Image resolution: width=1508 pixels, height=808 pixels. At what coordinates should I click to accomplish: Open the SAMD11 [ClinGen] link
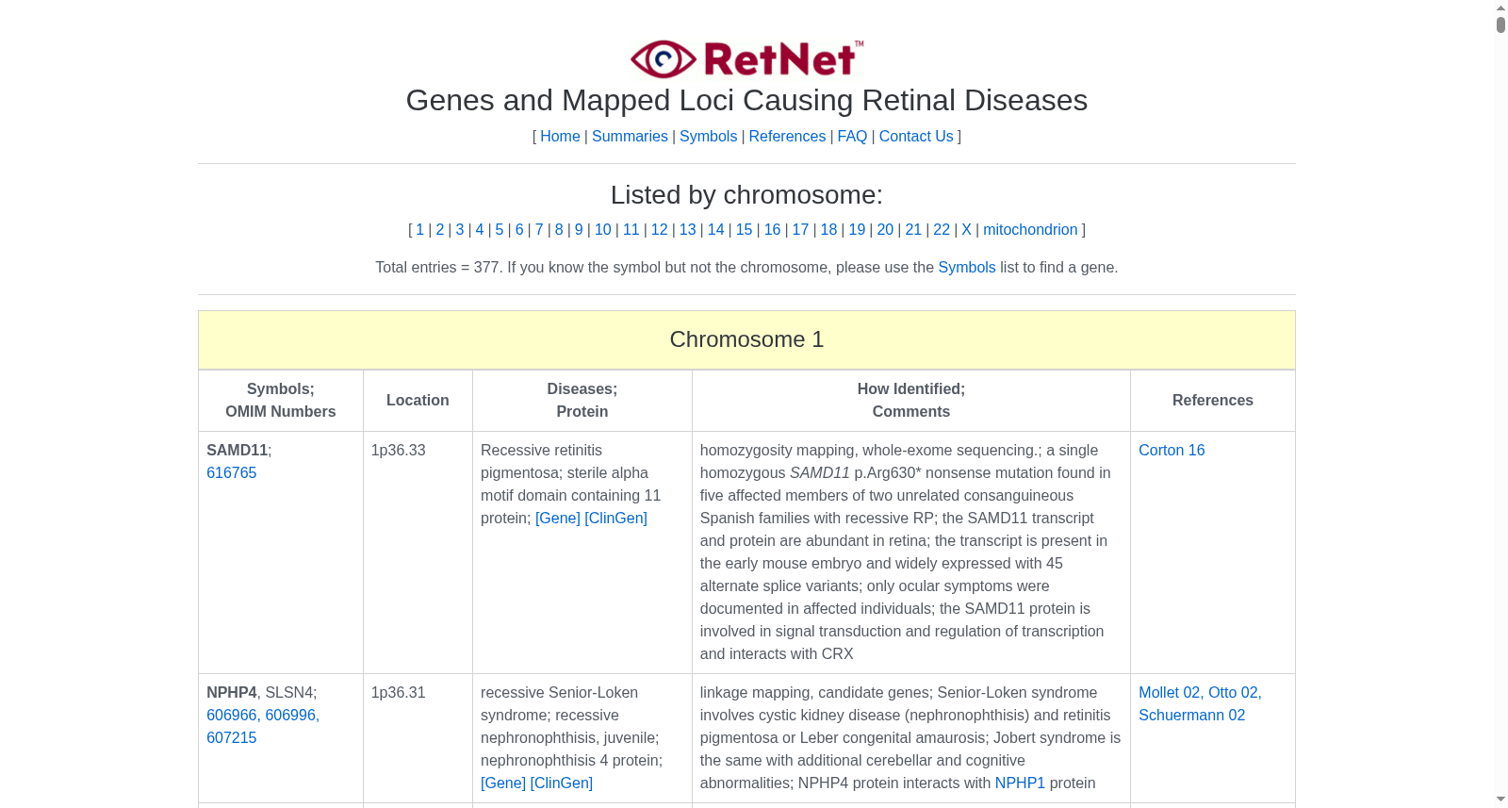615,518
